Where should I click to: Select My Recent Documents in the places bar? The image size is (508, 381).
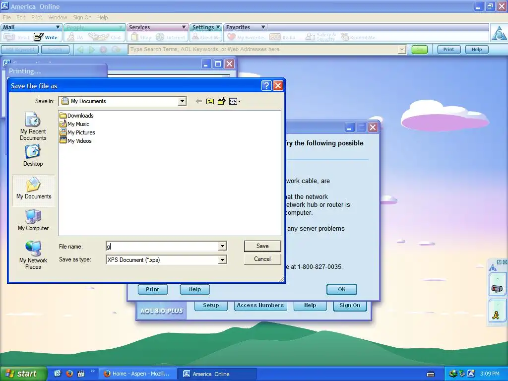(33, 126)
